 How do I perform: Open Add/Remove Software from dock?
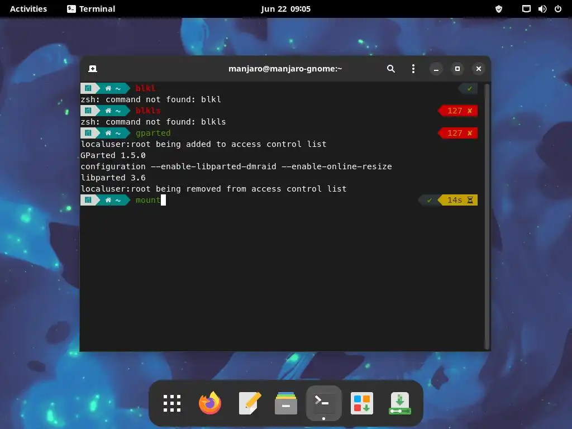pyautogui.click(x=362, y=403)
